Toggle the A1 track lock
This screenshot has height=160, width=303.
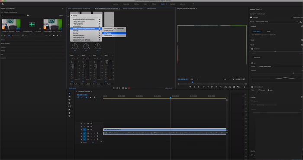[x=81, y=133]
